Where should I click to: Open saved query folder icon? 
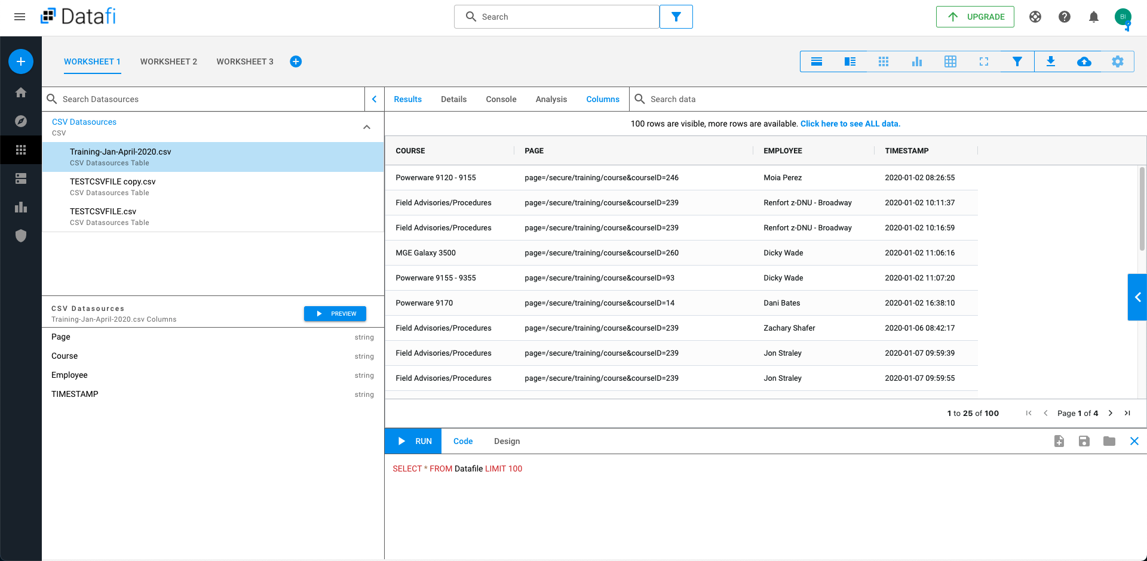pos(1109,441)
